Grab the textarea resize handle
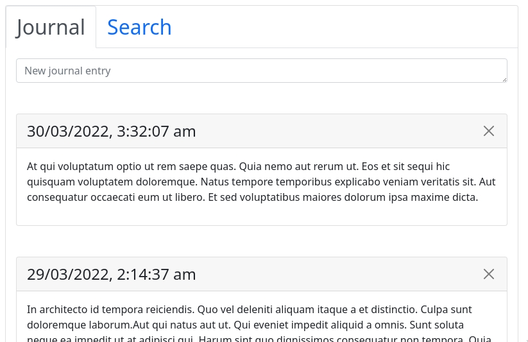528x342 pixels. [x=504, y=79]
